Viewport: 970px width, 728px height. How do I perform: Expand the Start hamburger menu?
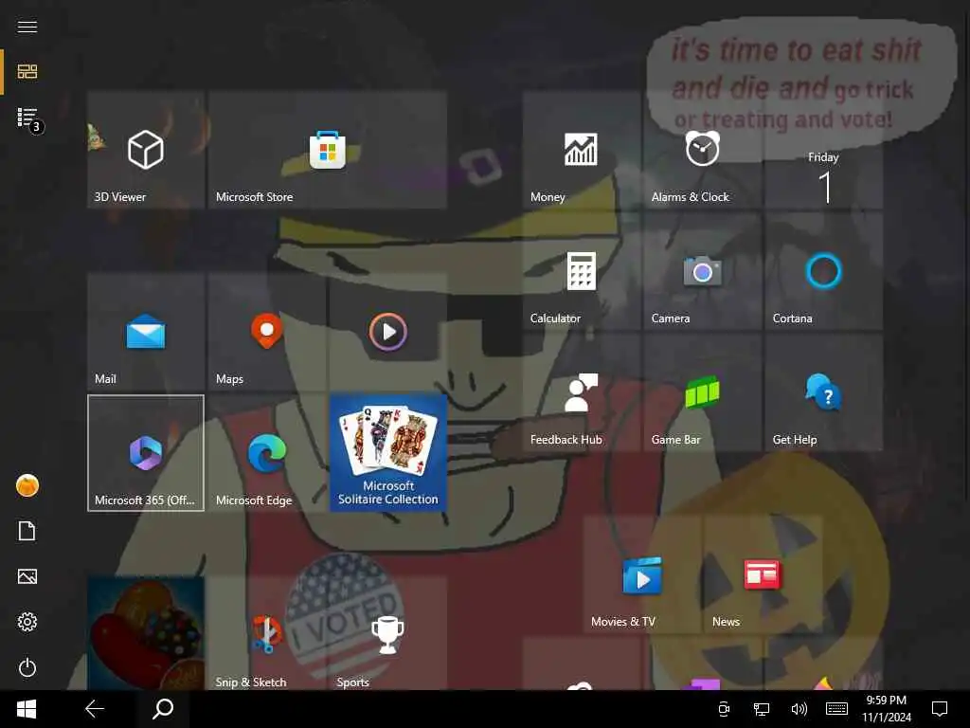pos(27,27)
